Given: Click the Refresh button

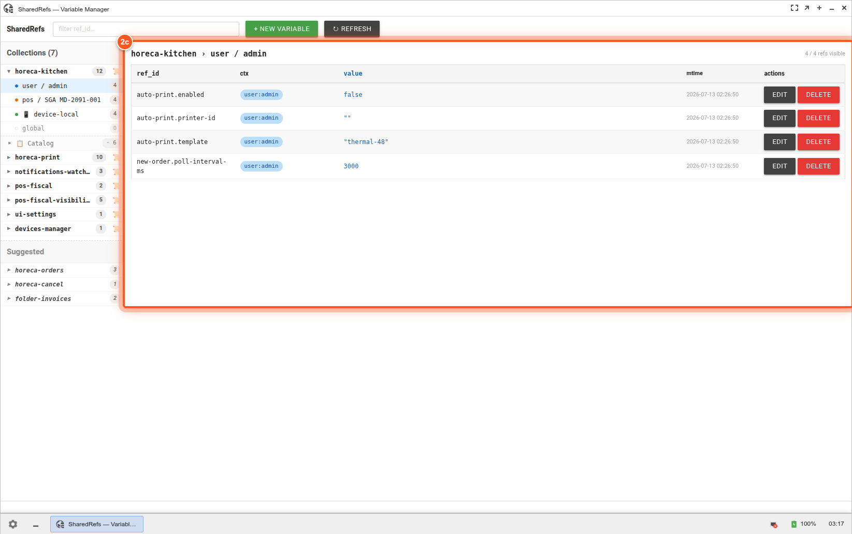Looking at the screenshot, I should point(352,29).
